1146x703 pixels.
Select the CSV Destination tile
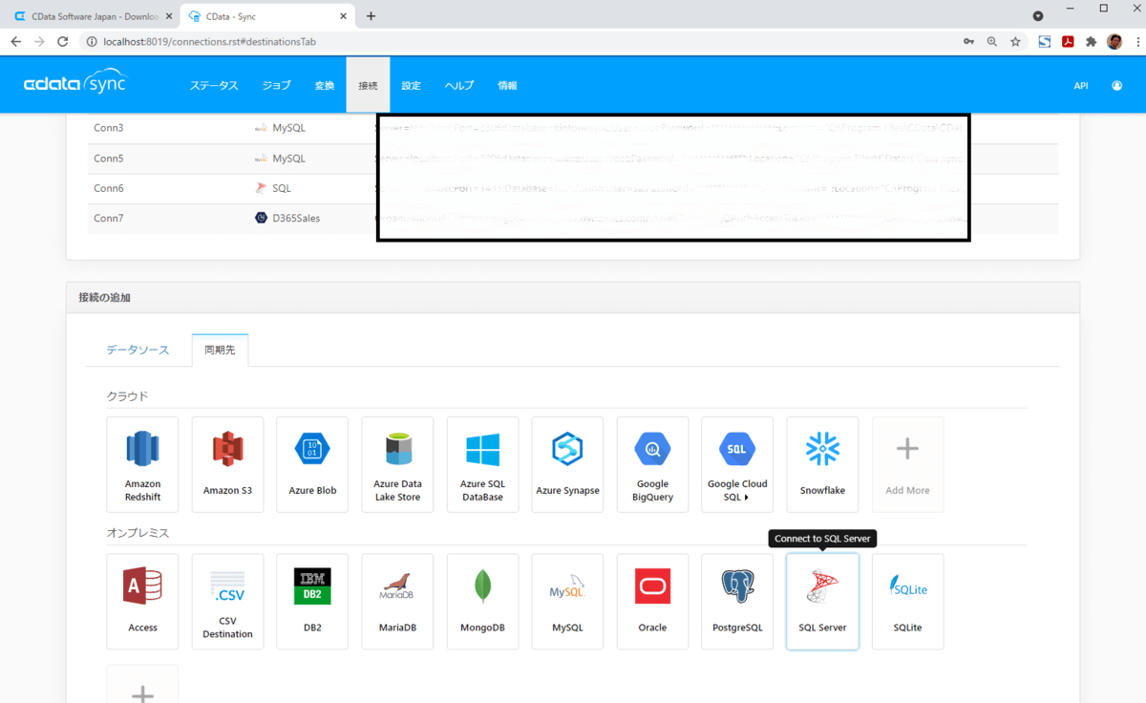(227, 602)
